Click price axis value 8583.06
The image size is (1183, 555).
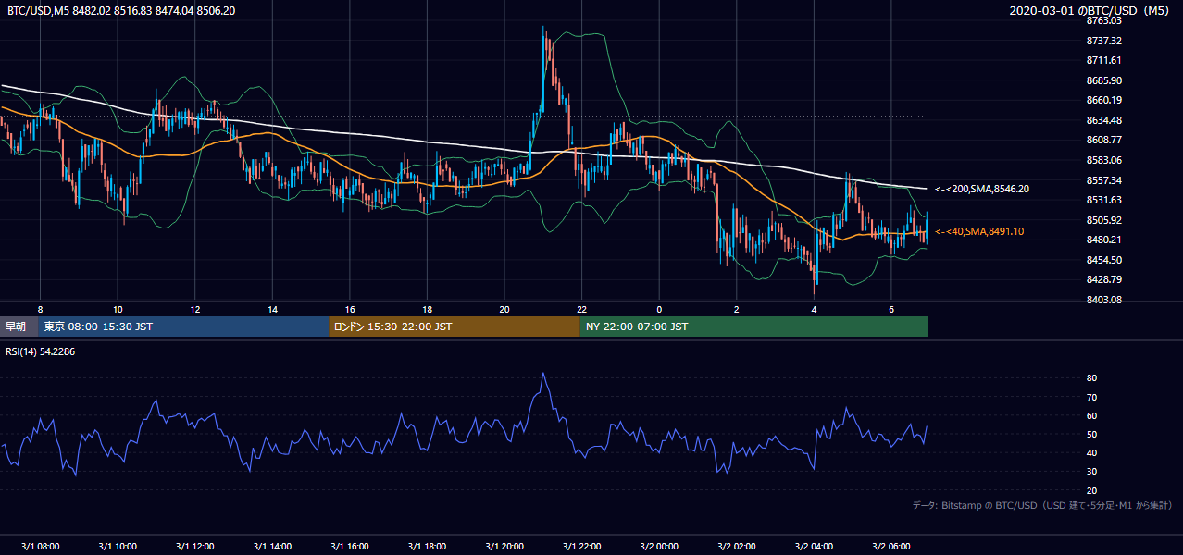pos(1103,160)
